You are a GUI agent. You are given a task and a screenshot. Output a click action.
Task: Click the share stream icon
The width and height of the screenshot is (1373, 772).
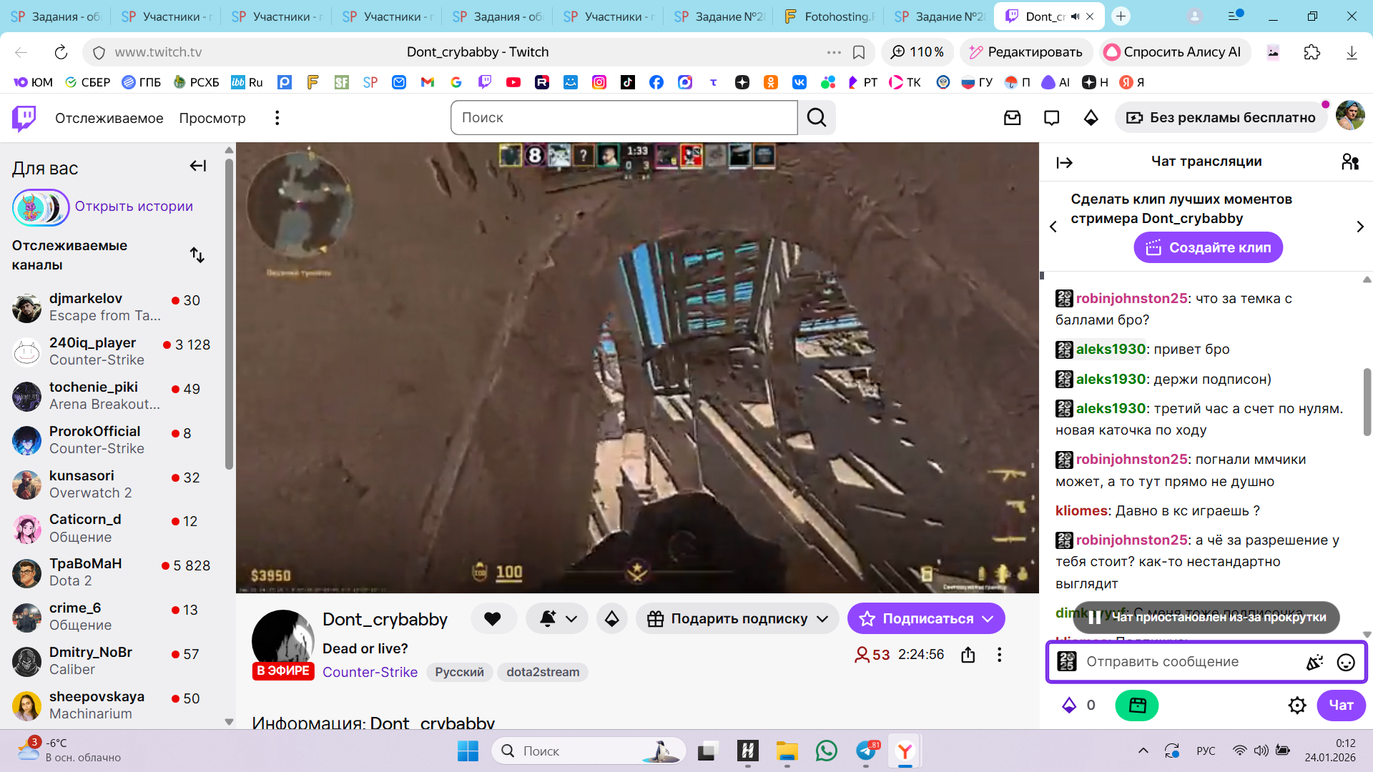click(x=968, y=655)
